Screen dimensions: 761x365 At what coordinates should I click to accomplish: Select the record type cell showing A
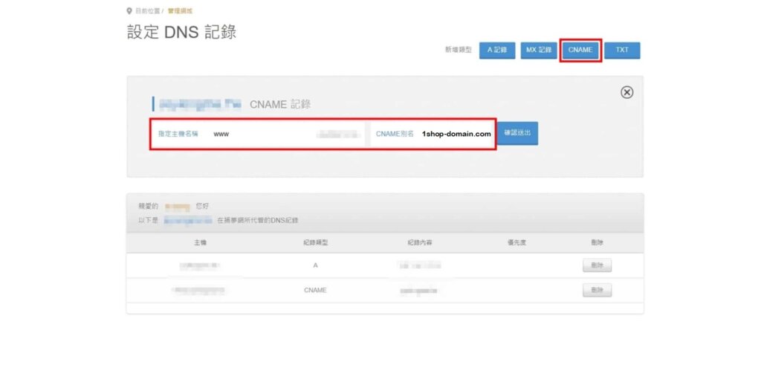[314, 265]
